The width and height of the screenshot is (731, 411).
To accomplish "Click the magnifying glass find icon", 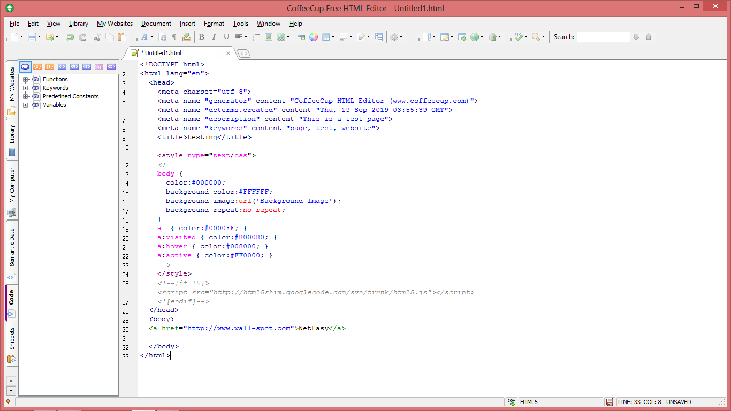I will coord(536,37).
